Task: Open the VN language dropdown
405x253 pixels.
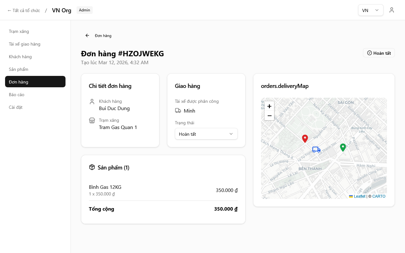Action: coord(371,10)
